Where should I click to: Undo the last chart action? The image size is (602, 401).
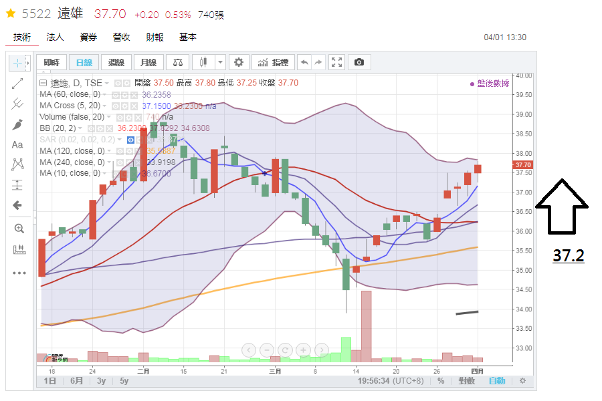304,62
